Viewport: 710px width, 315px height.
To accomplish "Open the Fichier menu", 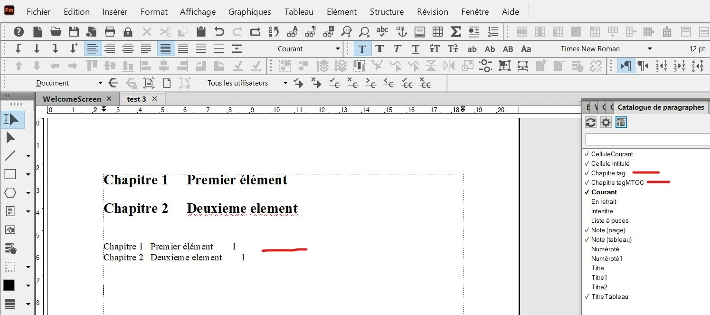I will (x=38, y=12).
